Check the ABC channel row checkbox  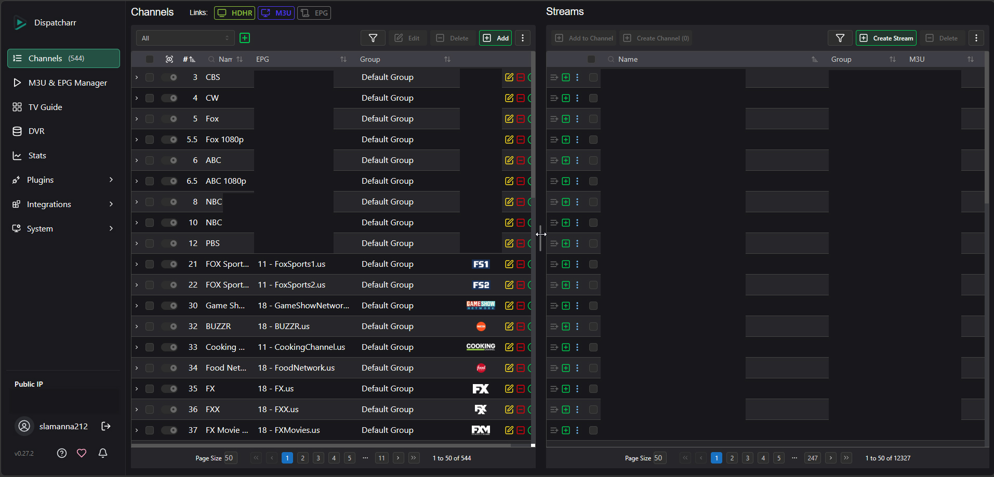(150, 160)
